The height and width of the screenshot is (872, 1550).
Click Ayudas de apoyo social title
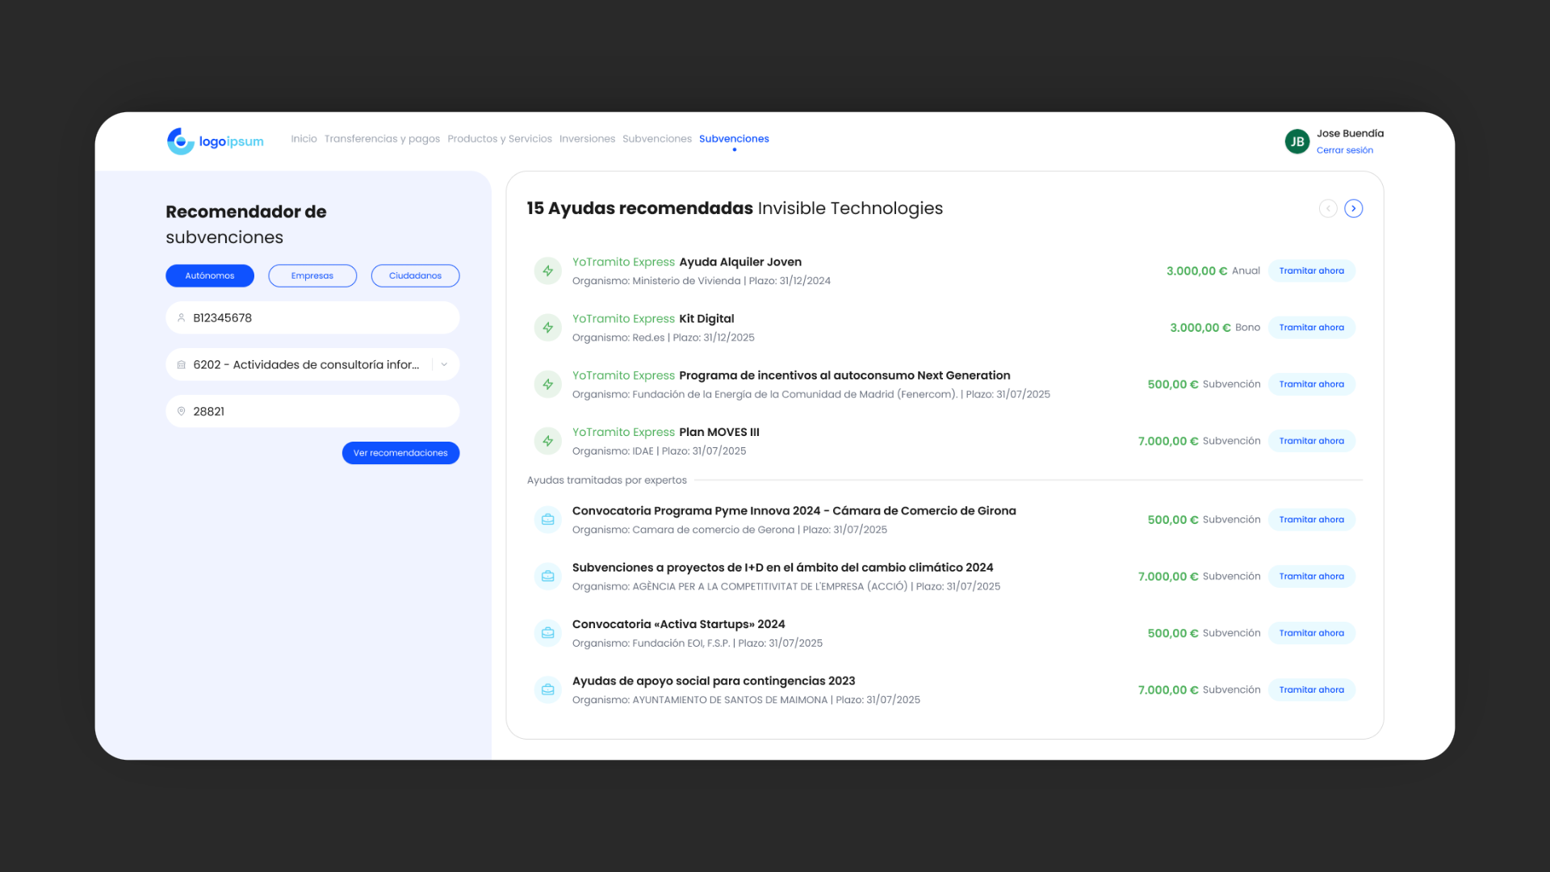tap(713, 681)
